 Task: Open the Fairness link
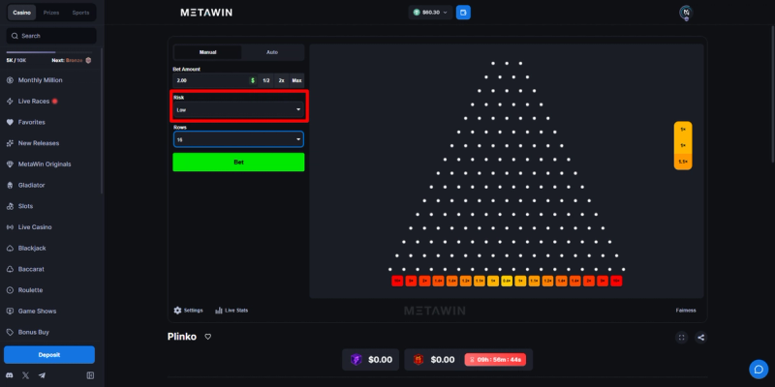pyautogui.click(x=686, y=311)
